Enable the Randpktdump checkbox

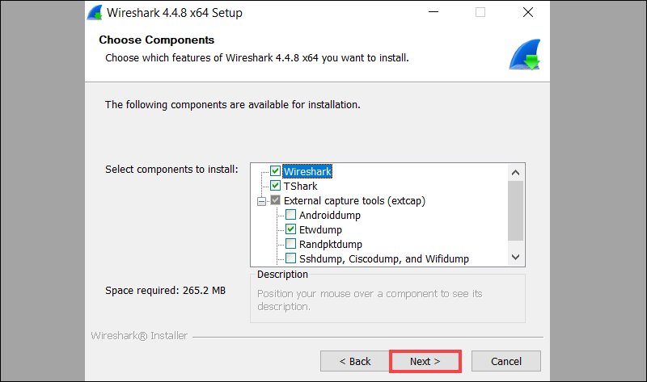(290, 244)
